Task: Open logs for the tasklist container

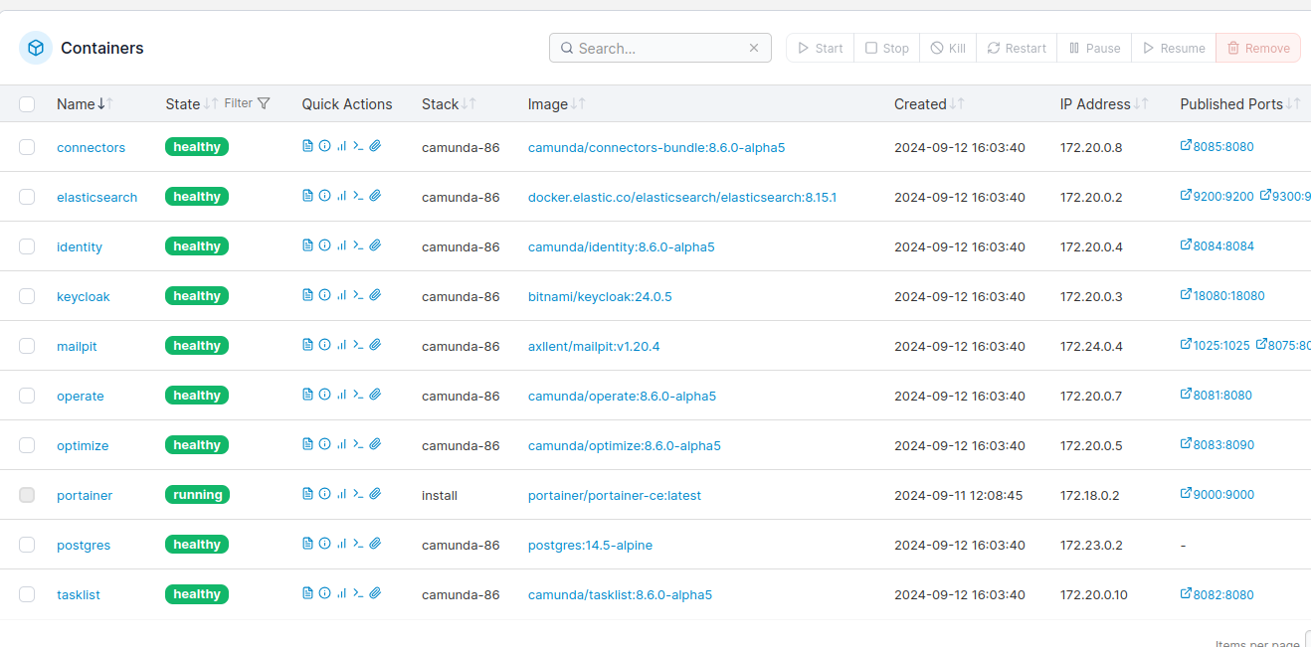Action: coord(307,593)
